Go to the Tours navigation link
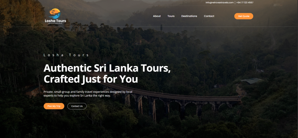Viewport: 298px width, 138px height. [171, 16]
